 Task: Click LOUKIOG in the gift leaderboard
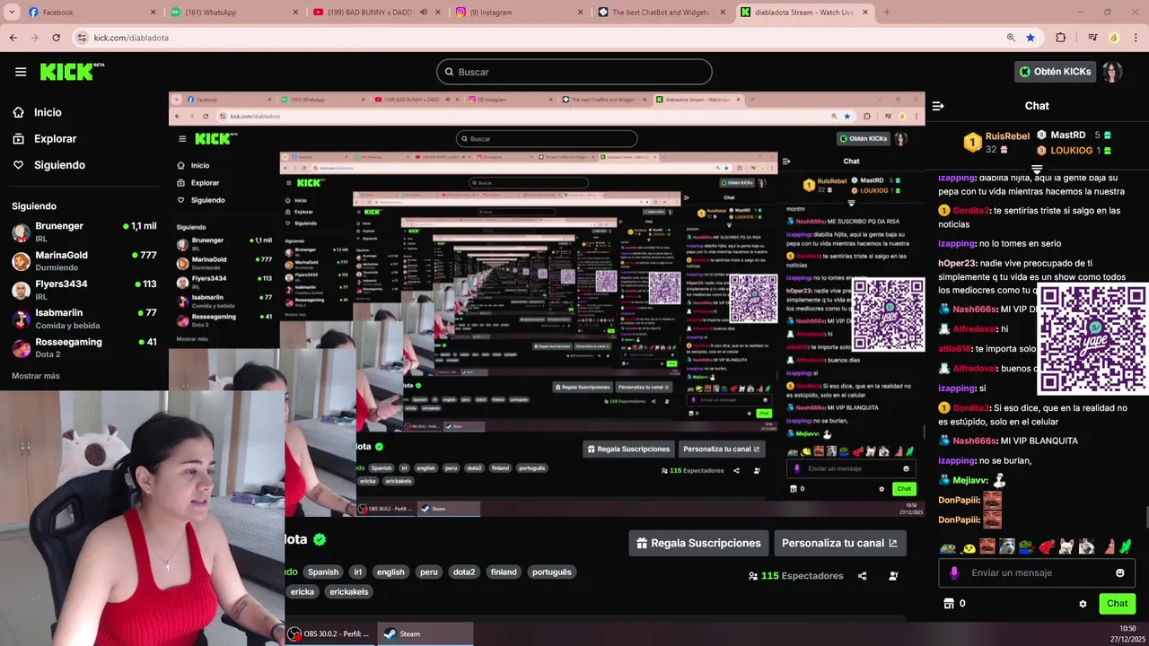point(1071,151)
